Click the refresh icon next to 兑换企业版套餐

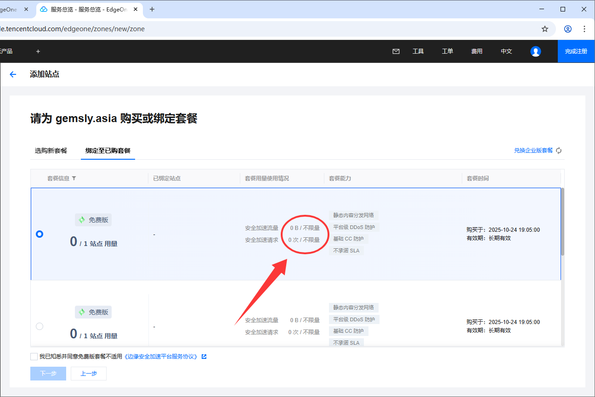click(559, 151)
